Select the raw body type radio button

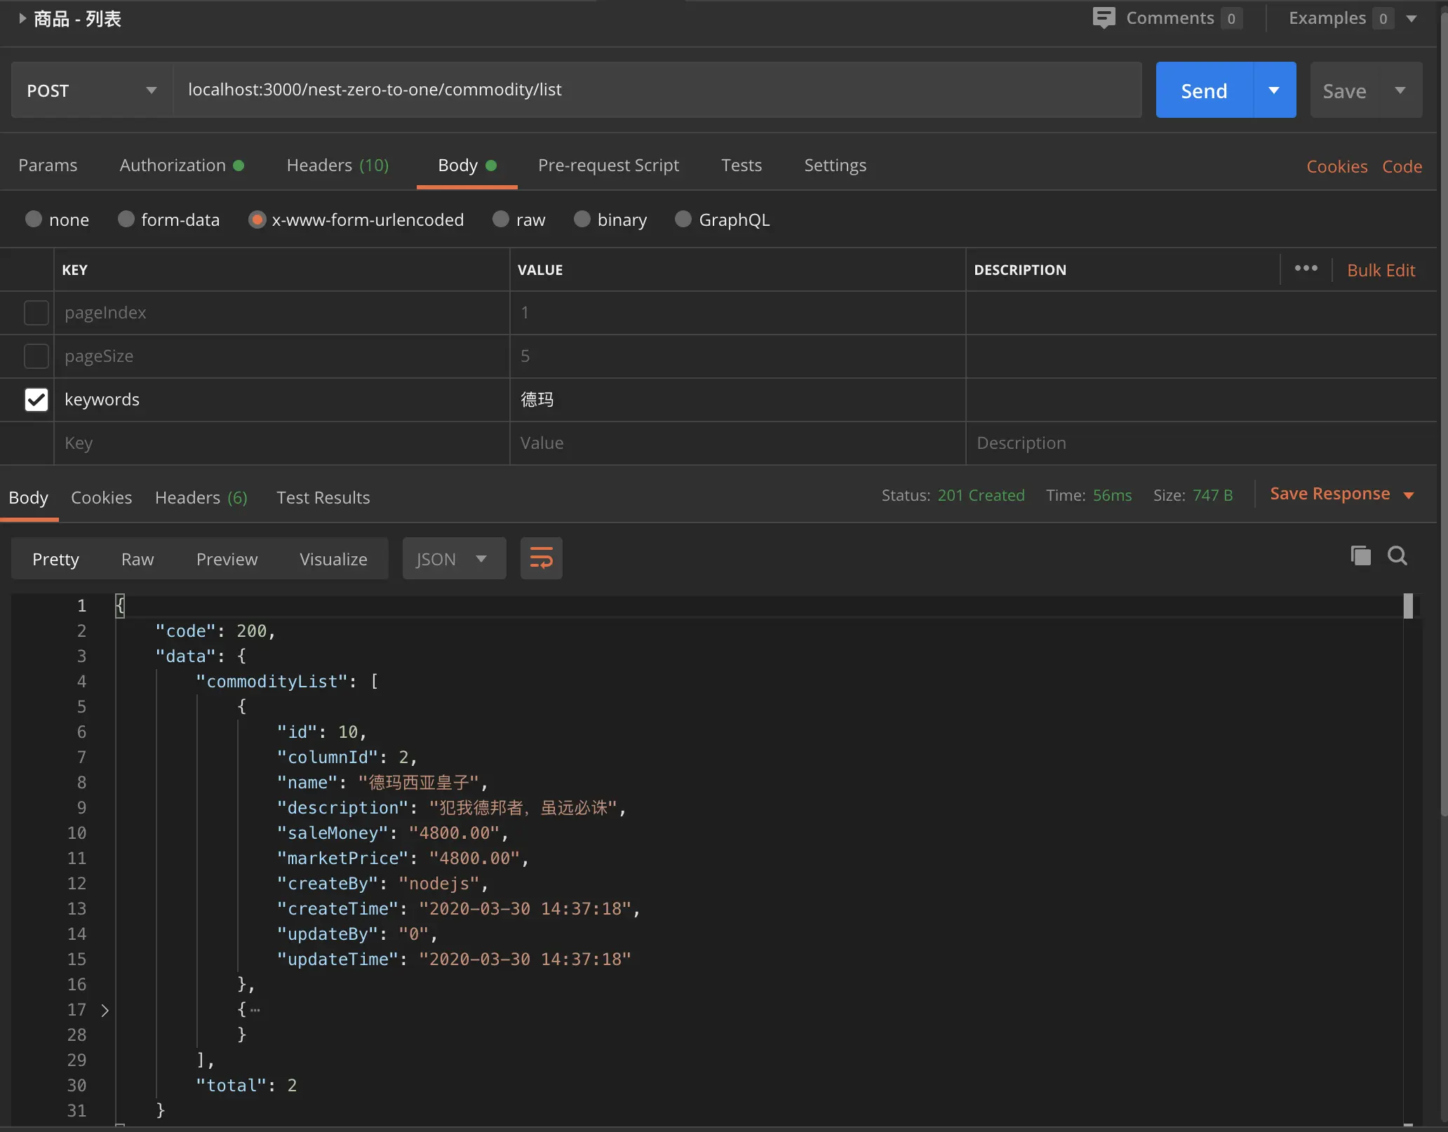pyautogui.click(x=501, y=220)
